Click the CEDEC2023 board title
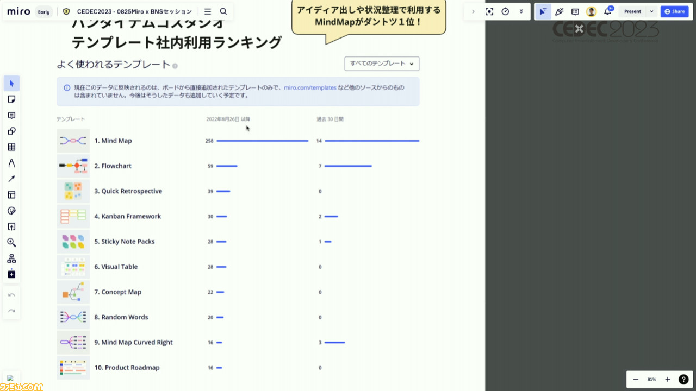The width and height of the screenshot is (696, 391). point(134,11)
